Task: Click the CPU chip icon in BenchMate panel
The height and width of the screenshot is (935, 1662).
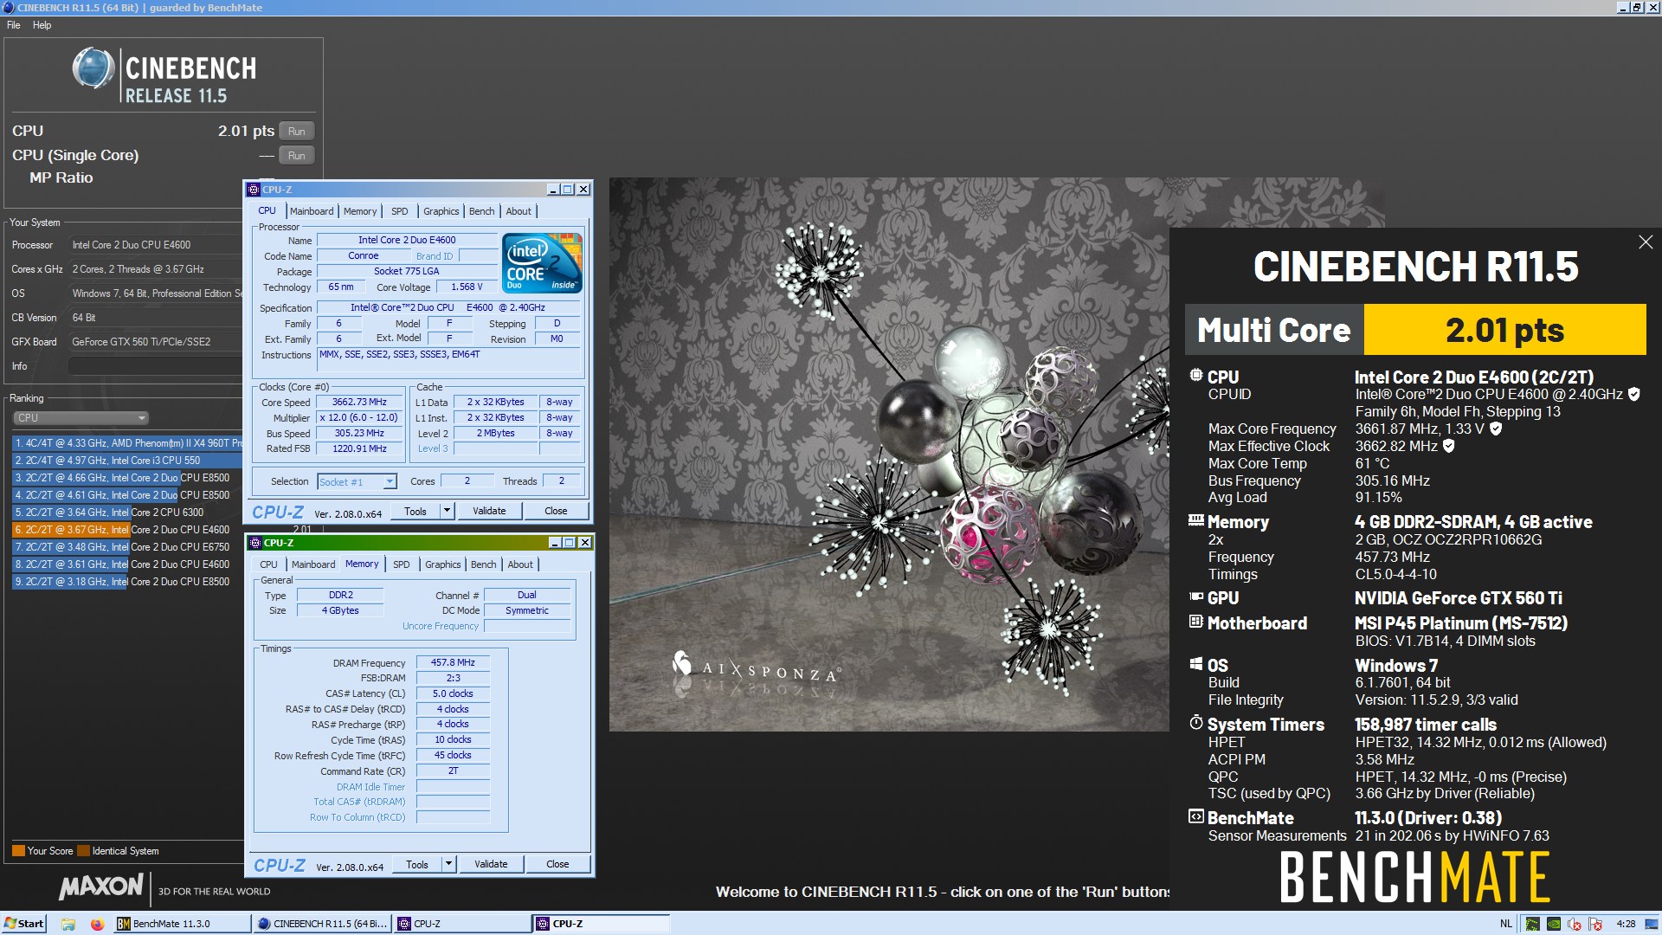Action: [x=1196, y=376]
